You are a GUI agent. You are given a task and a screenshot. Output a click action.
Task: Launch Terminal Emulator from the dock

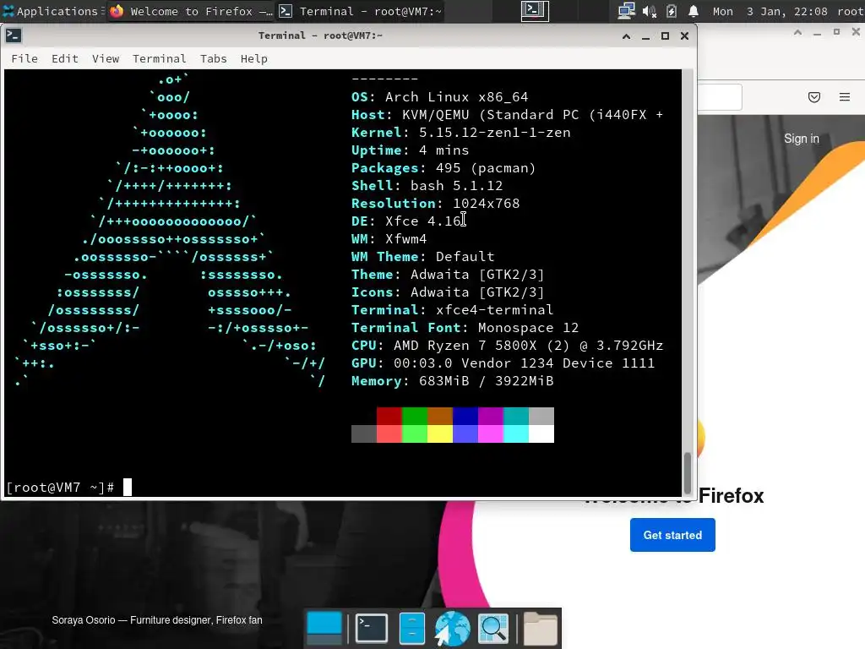372,628
